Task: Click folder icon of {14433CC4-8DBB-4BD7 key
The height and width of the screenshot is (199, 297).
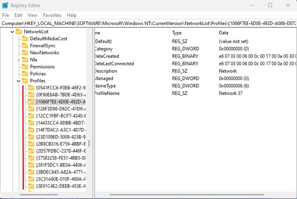Action: click(31, 123)
